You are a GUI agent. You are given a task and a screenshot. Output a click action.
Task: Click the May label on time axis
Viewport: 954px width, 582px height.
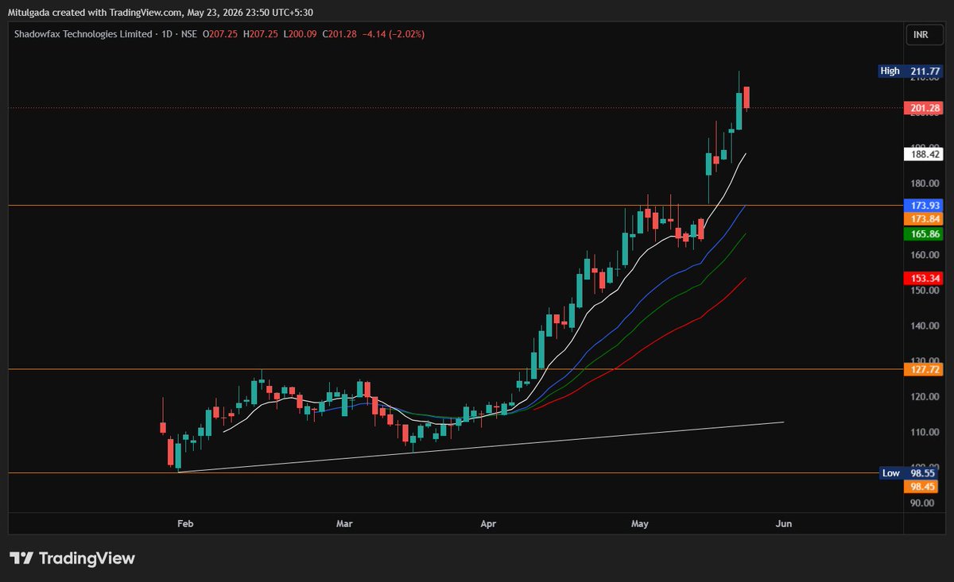click(x=639, y=524)
